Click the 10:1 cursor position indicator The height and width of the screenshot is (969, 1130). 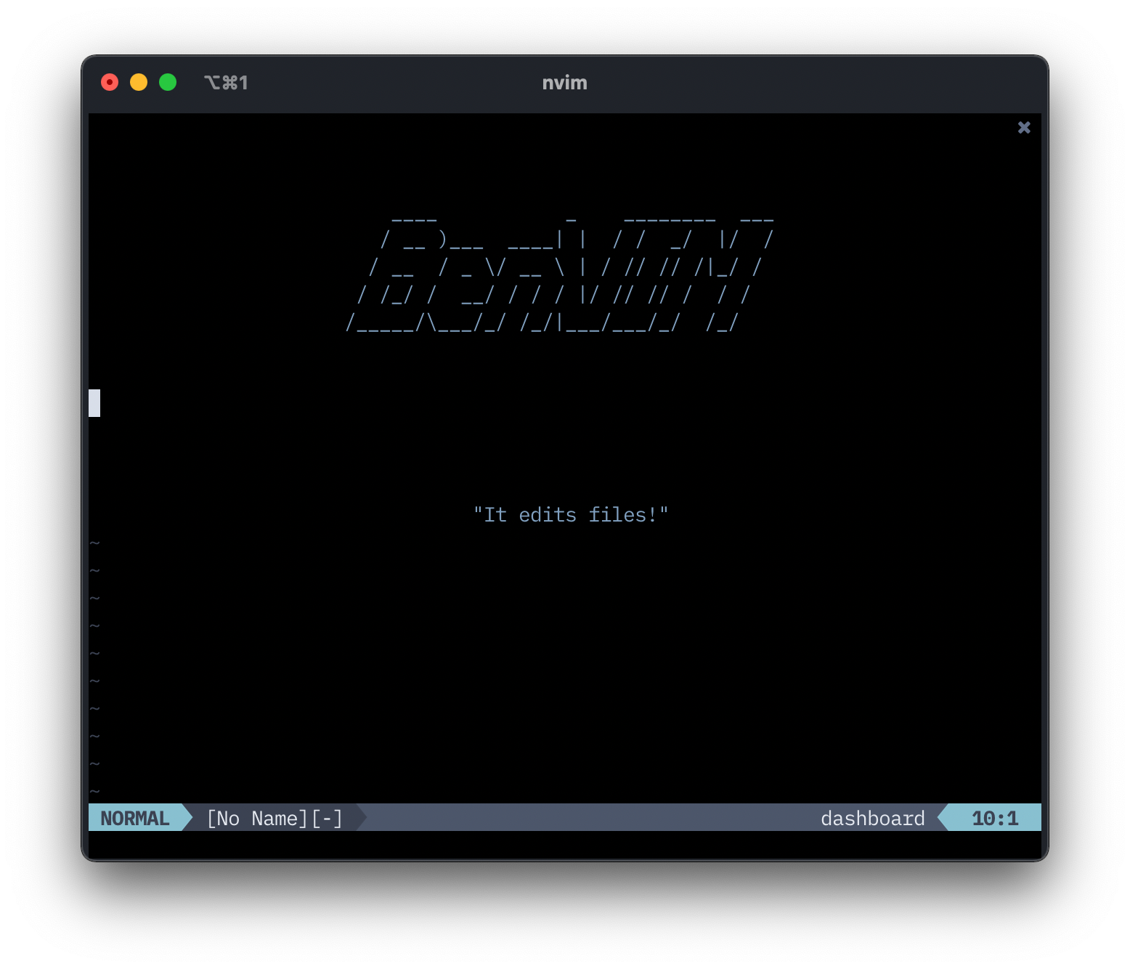tap(995, 819)
